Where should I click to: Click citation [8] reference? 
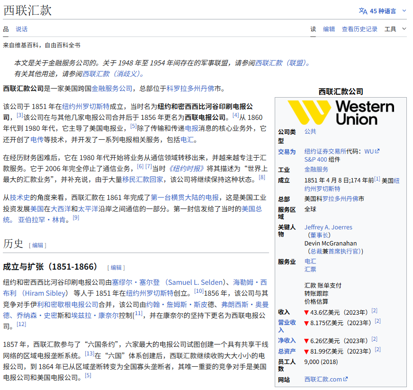click(261, 177)
